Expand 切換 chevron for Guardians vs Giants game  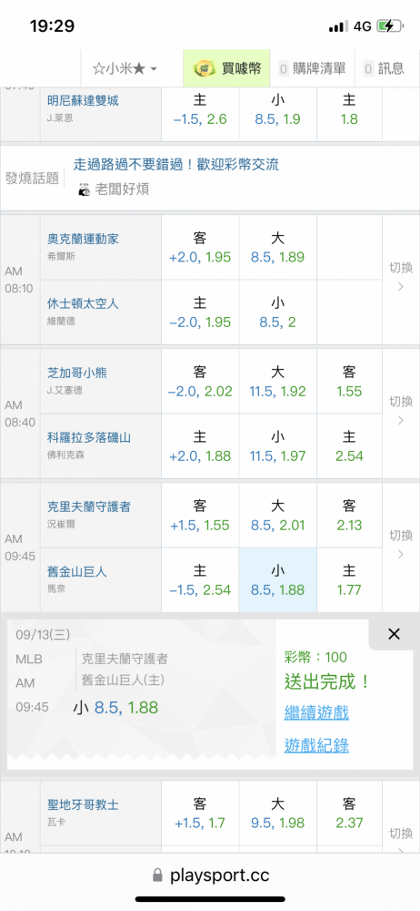(x=401, y=545)
